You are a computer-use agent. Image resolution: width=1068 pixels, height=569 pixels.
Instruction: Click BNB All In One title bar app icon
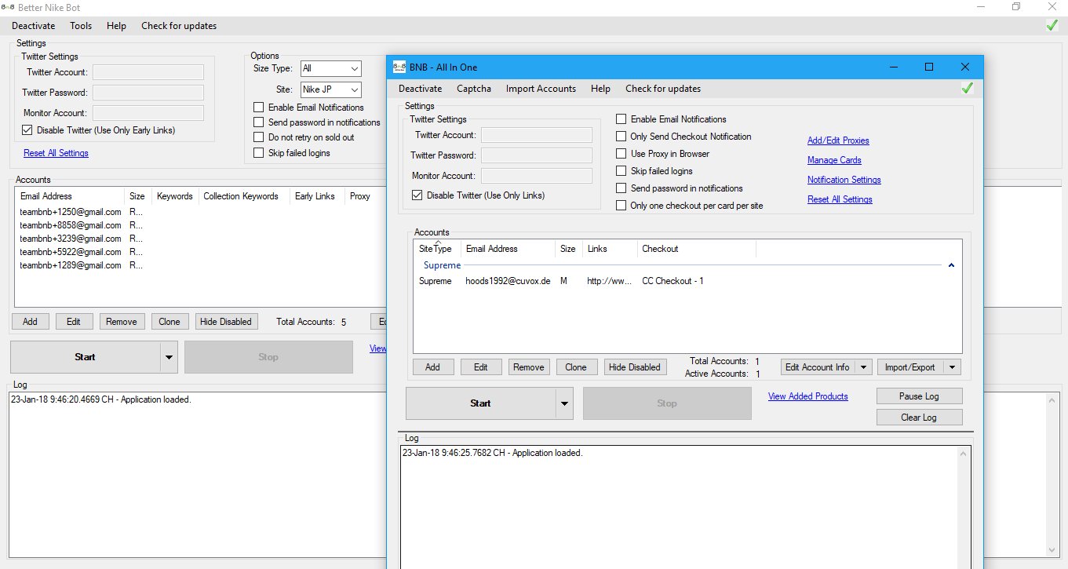[399, 67]
